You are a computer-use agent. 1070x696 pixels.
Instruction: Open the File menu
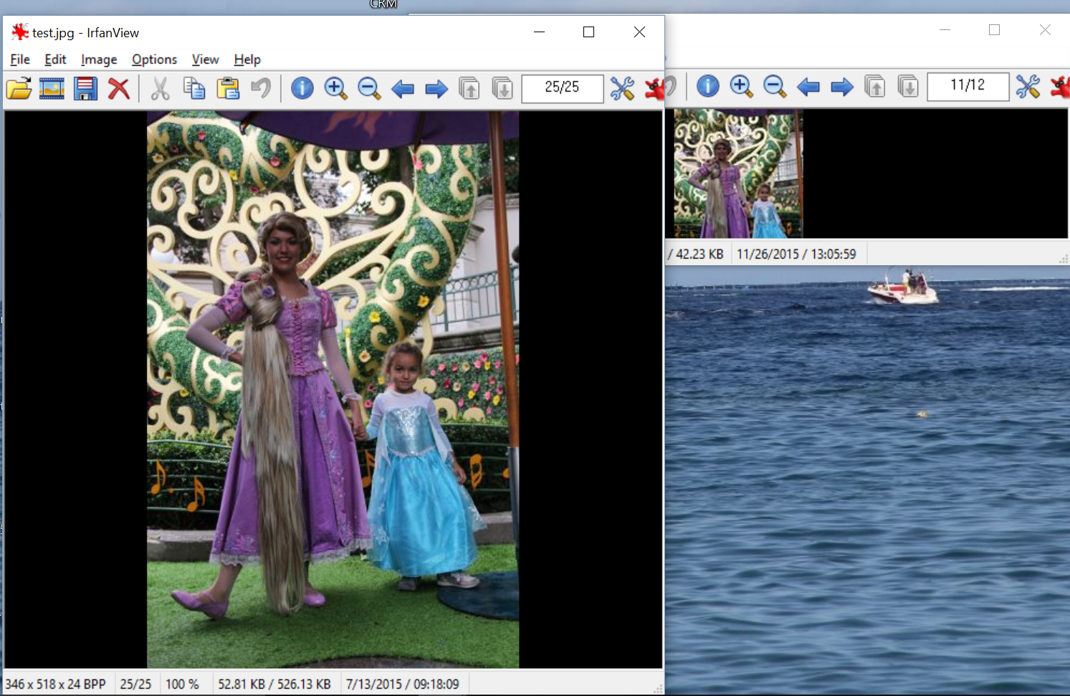pyautogui.click(x=20, y=59)
